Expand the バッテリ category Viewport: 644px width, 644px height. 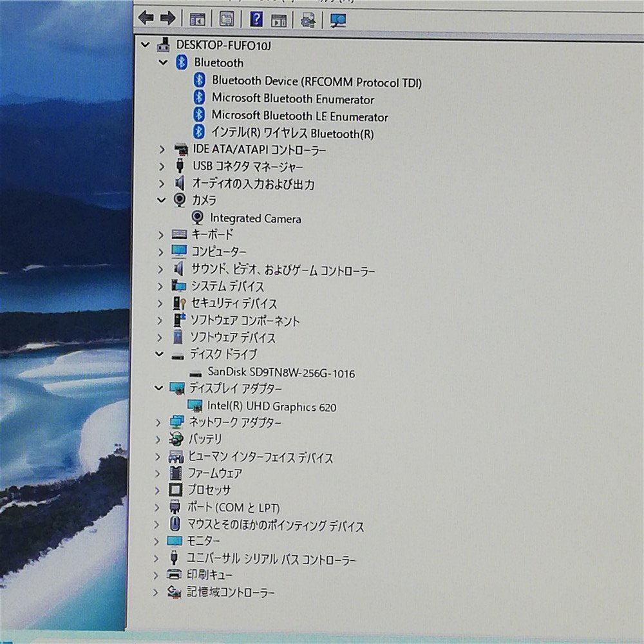coord(158,439)
